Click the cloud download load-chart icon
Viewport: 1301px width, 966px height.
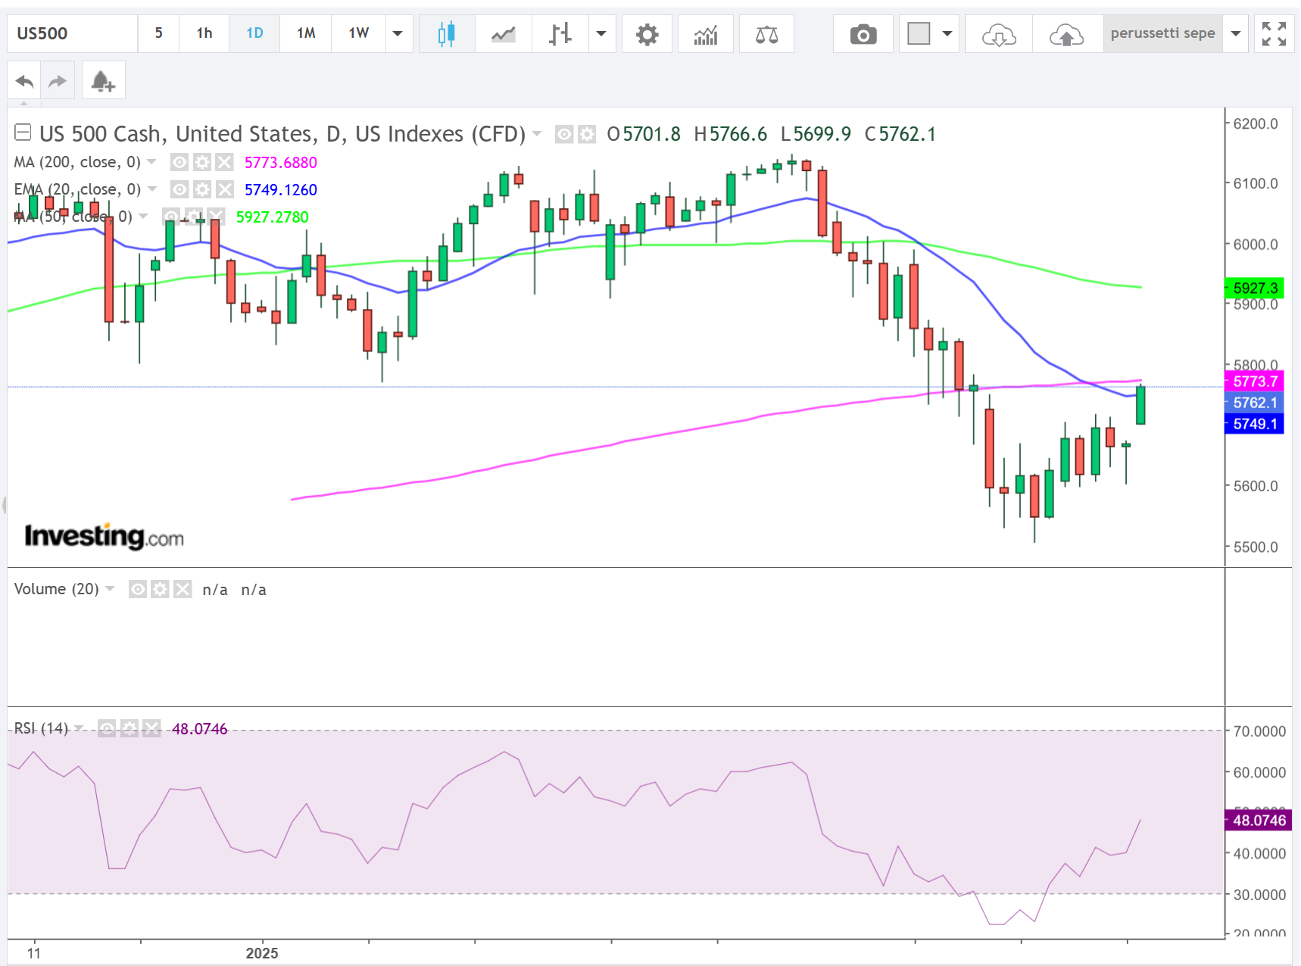tap(998, 34)
